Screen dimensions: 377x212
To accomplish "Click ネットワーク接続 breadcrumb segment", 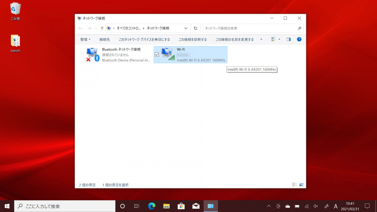I will tap(158, 28).
